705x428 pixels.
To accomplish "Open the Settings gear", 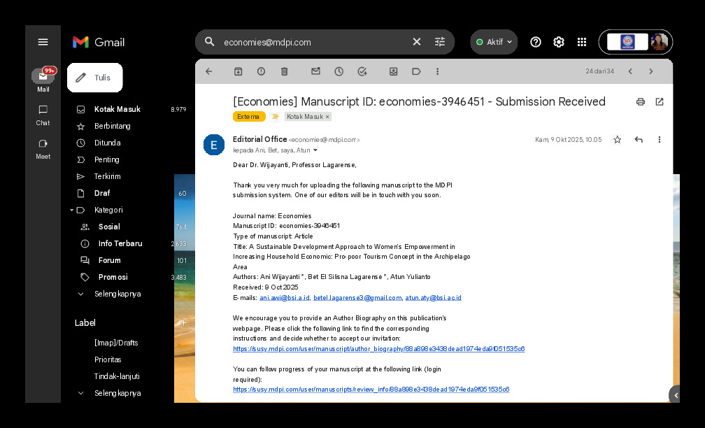I will [x=558, y=42].
